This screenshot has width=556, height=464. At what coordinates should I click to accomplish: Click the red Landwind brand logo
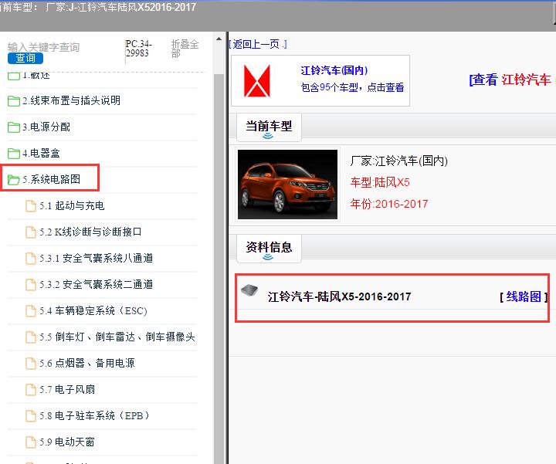pos(257,81)
